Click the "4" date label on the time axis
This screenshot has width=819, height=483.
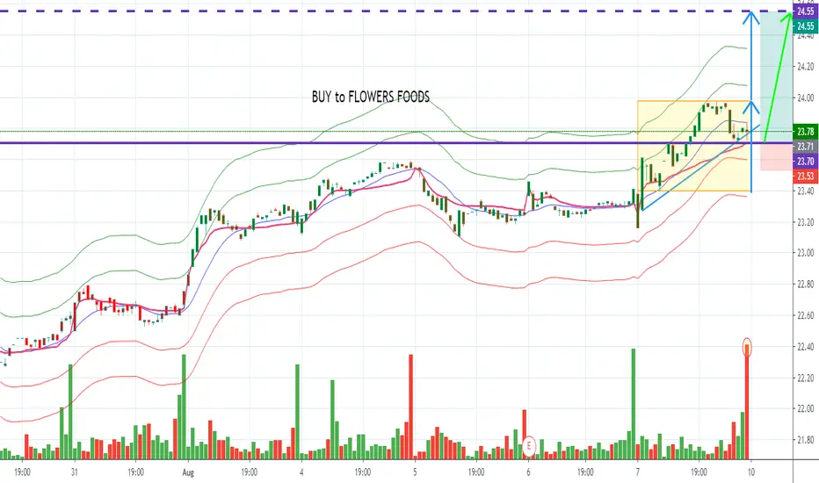(302, 472)
